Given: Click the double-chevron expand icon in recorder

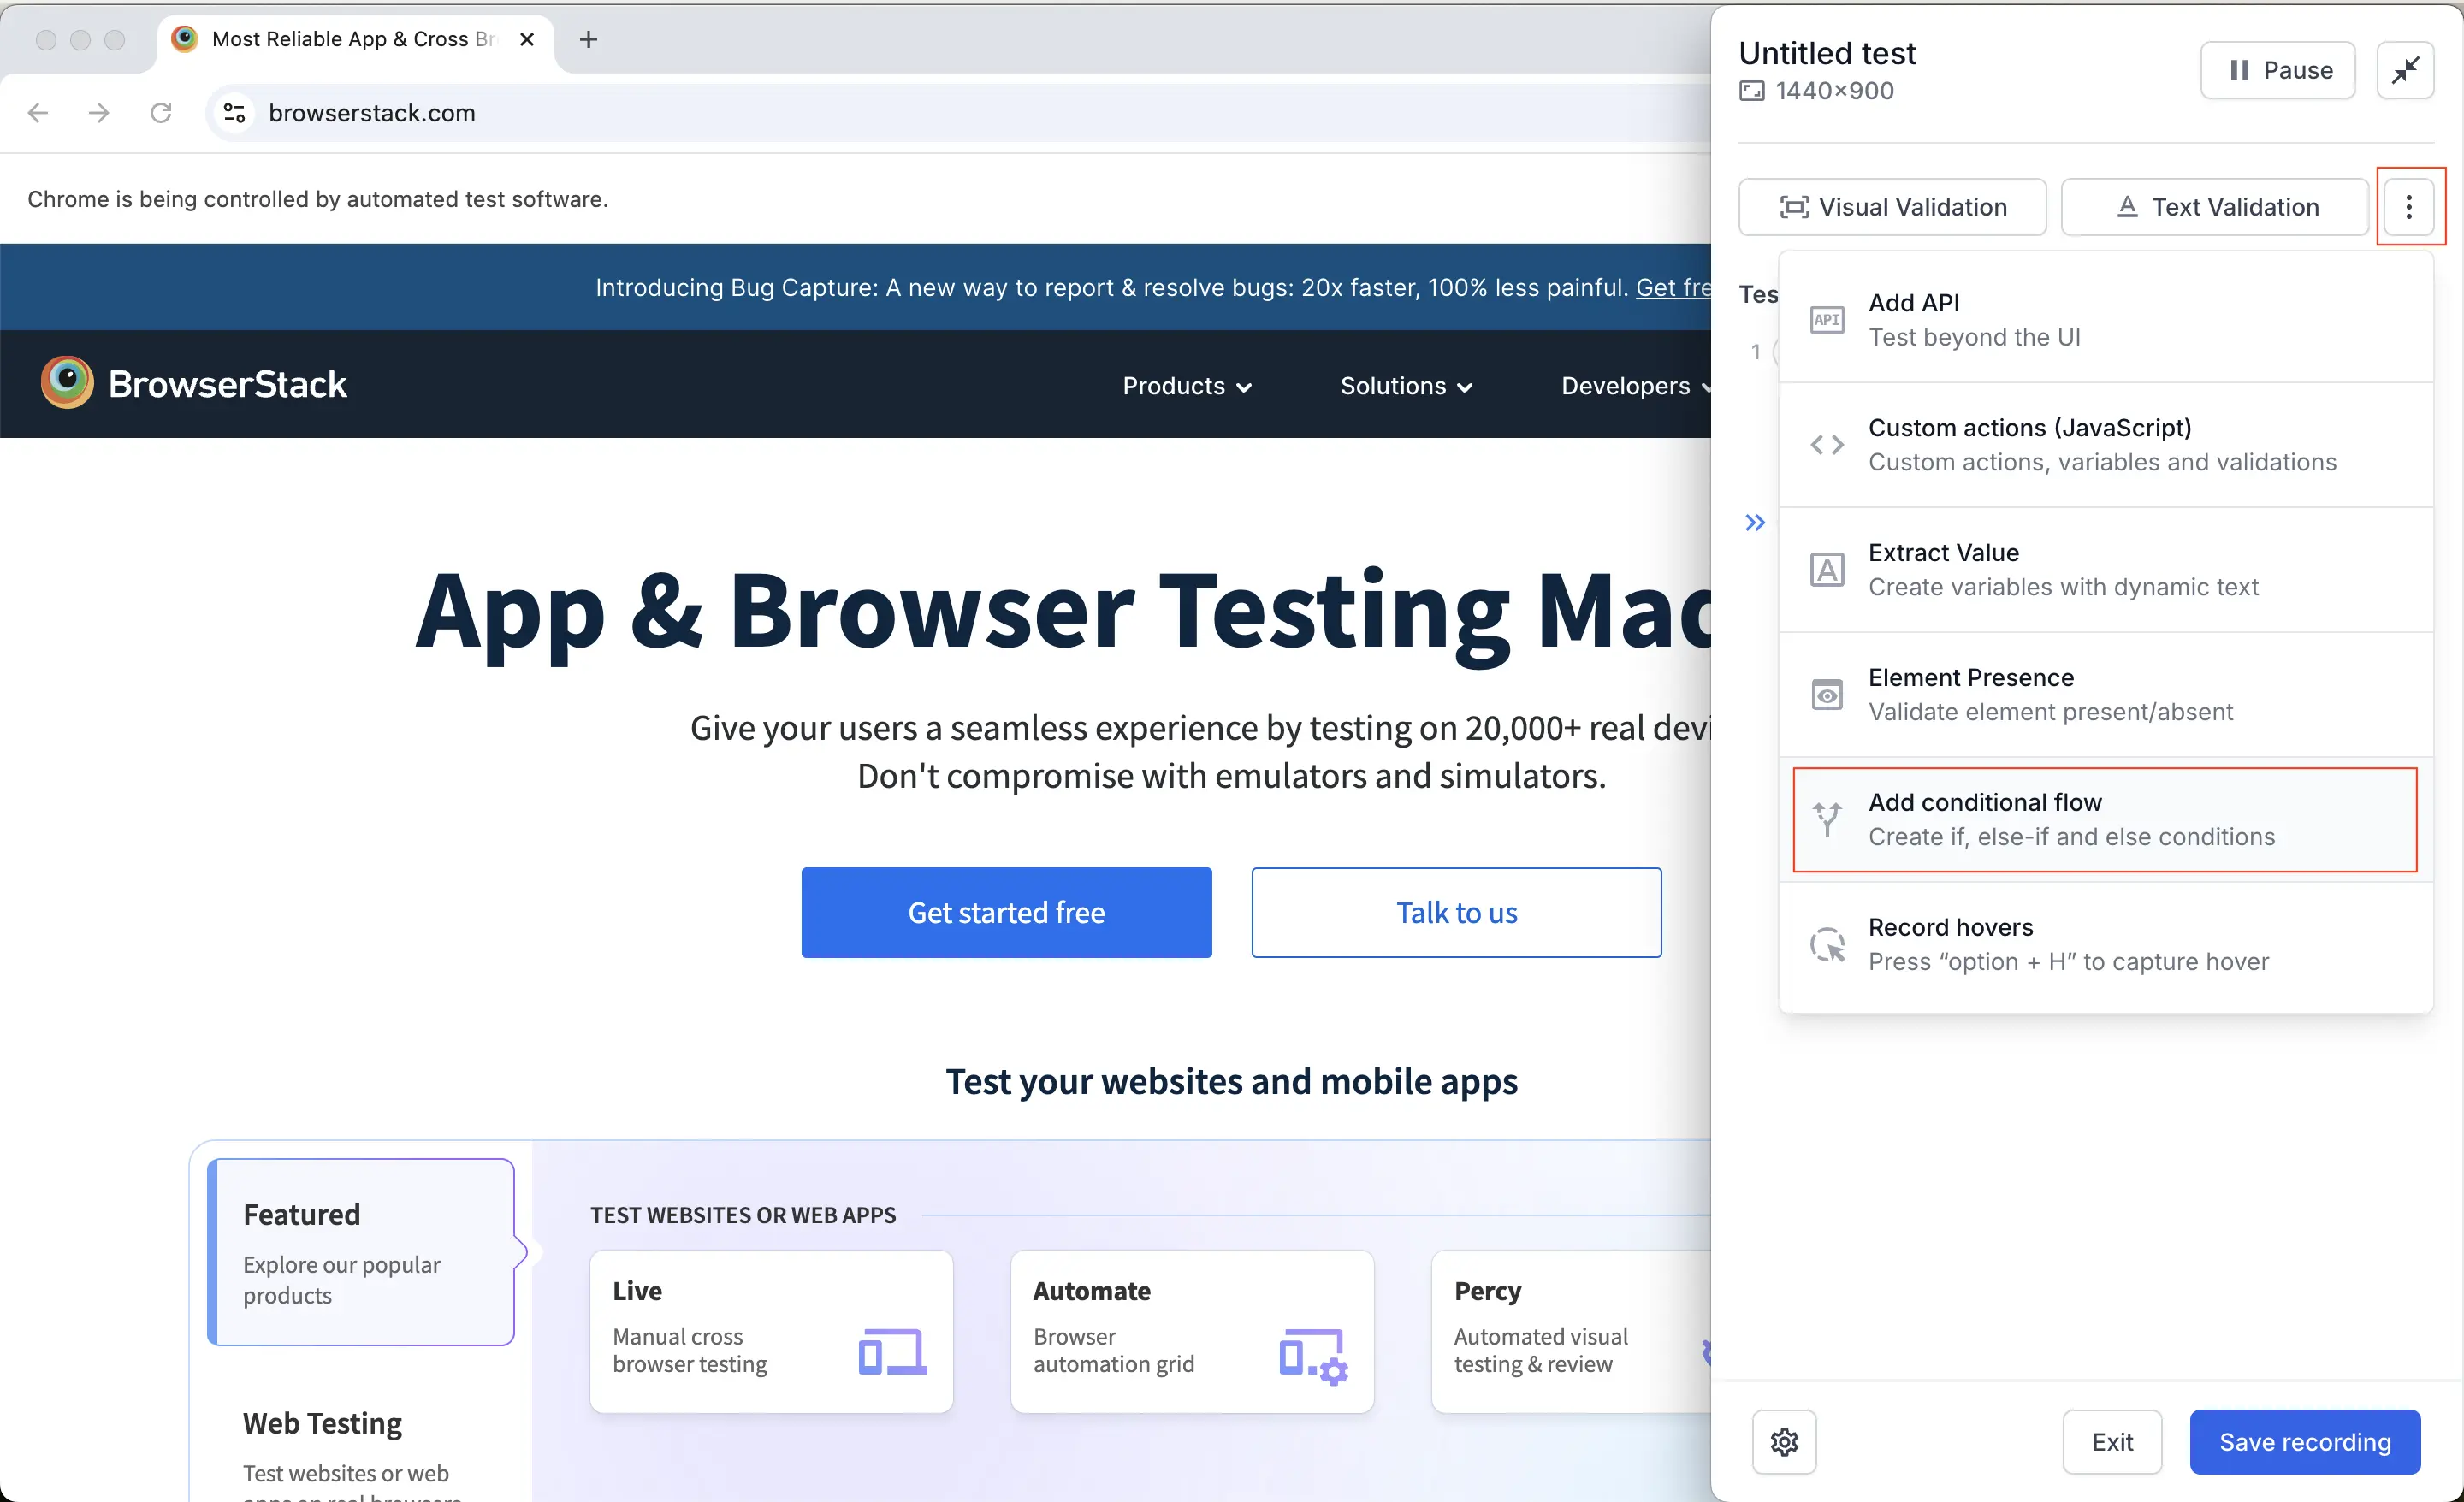Looking at the screenshot, I should 1755,522.
